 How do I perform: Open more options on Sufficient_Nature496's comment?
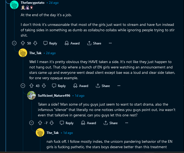(x=126, y=123)
